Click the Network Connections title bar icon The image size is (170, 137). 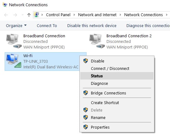[5, 5]
